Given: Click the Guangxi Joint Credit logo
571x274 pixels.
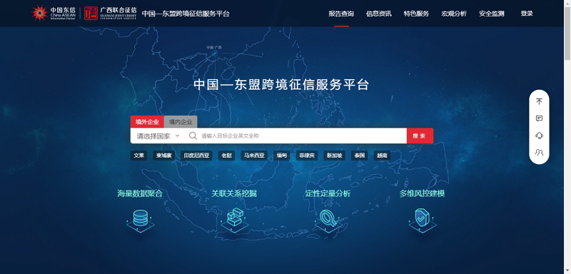Looking at the screenshot, I should coord(111,13).
